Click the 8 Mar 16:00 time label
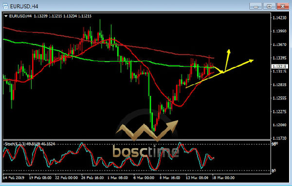 tap(170, 178)
